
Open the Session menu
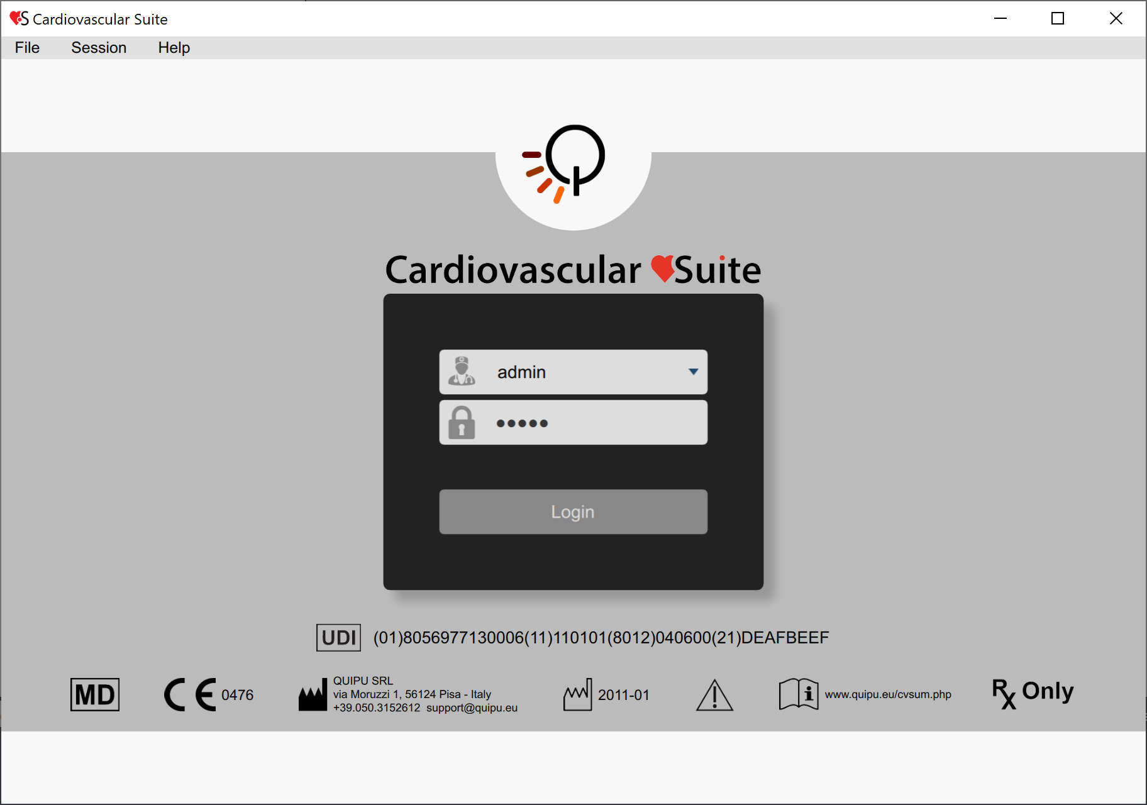click(99, 47)
